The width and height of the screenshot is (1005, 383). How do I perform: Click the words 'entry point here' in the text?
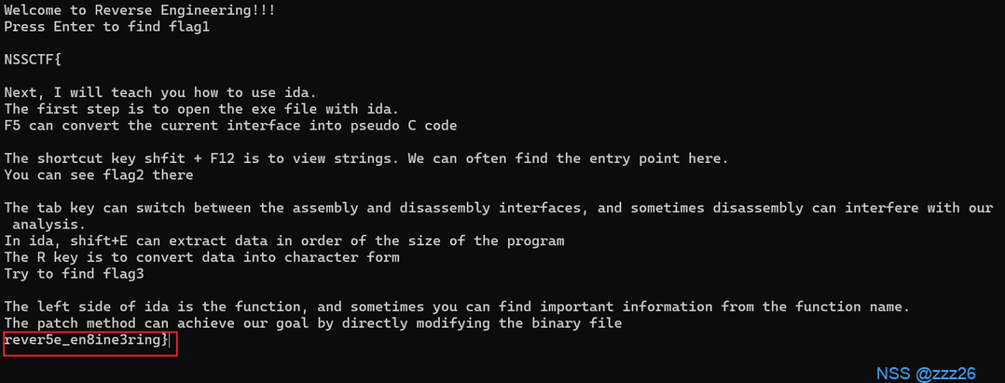pos(664,158)
